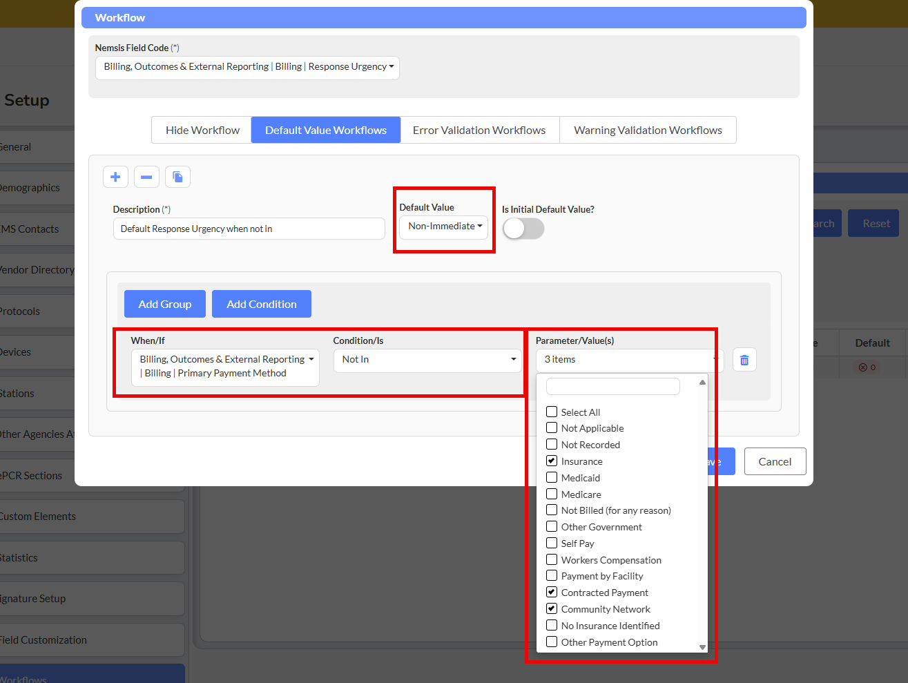The width and height of the screenshot is (908, 683).
Task: Open the When/If Primary Payment Method dropdown
Action: tap(225, 367)
